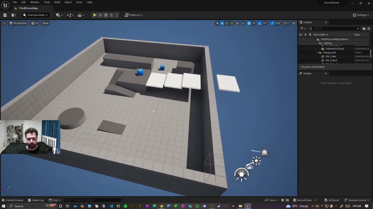Open the File menu
This screenshot has height=209, width=373.
[x=15, y=2]
